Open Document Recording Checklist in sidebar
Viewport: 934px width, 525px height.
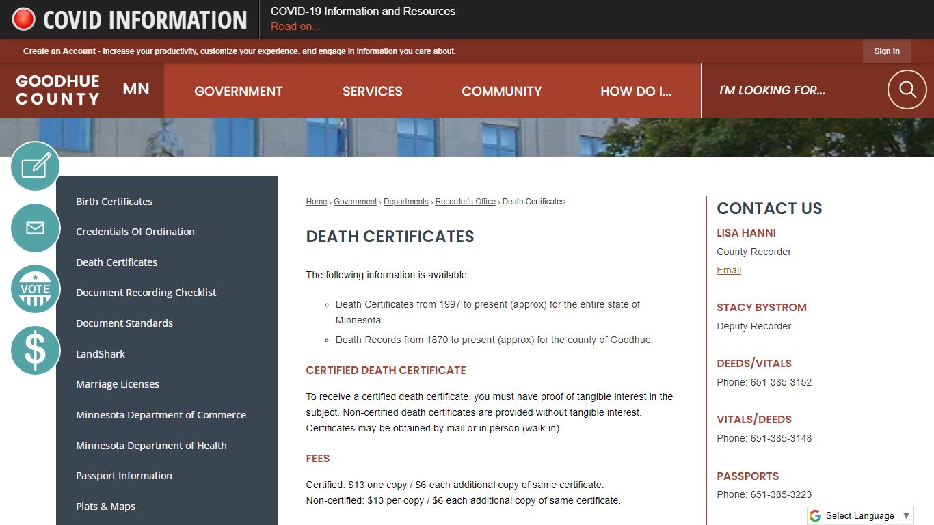coord(146,293)
